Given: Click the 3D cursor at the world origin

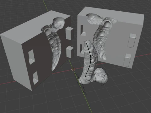Looking at the screenshot, I should coord(73,69).
